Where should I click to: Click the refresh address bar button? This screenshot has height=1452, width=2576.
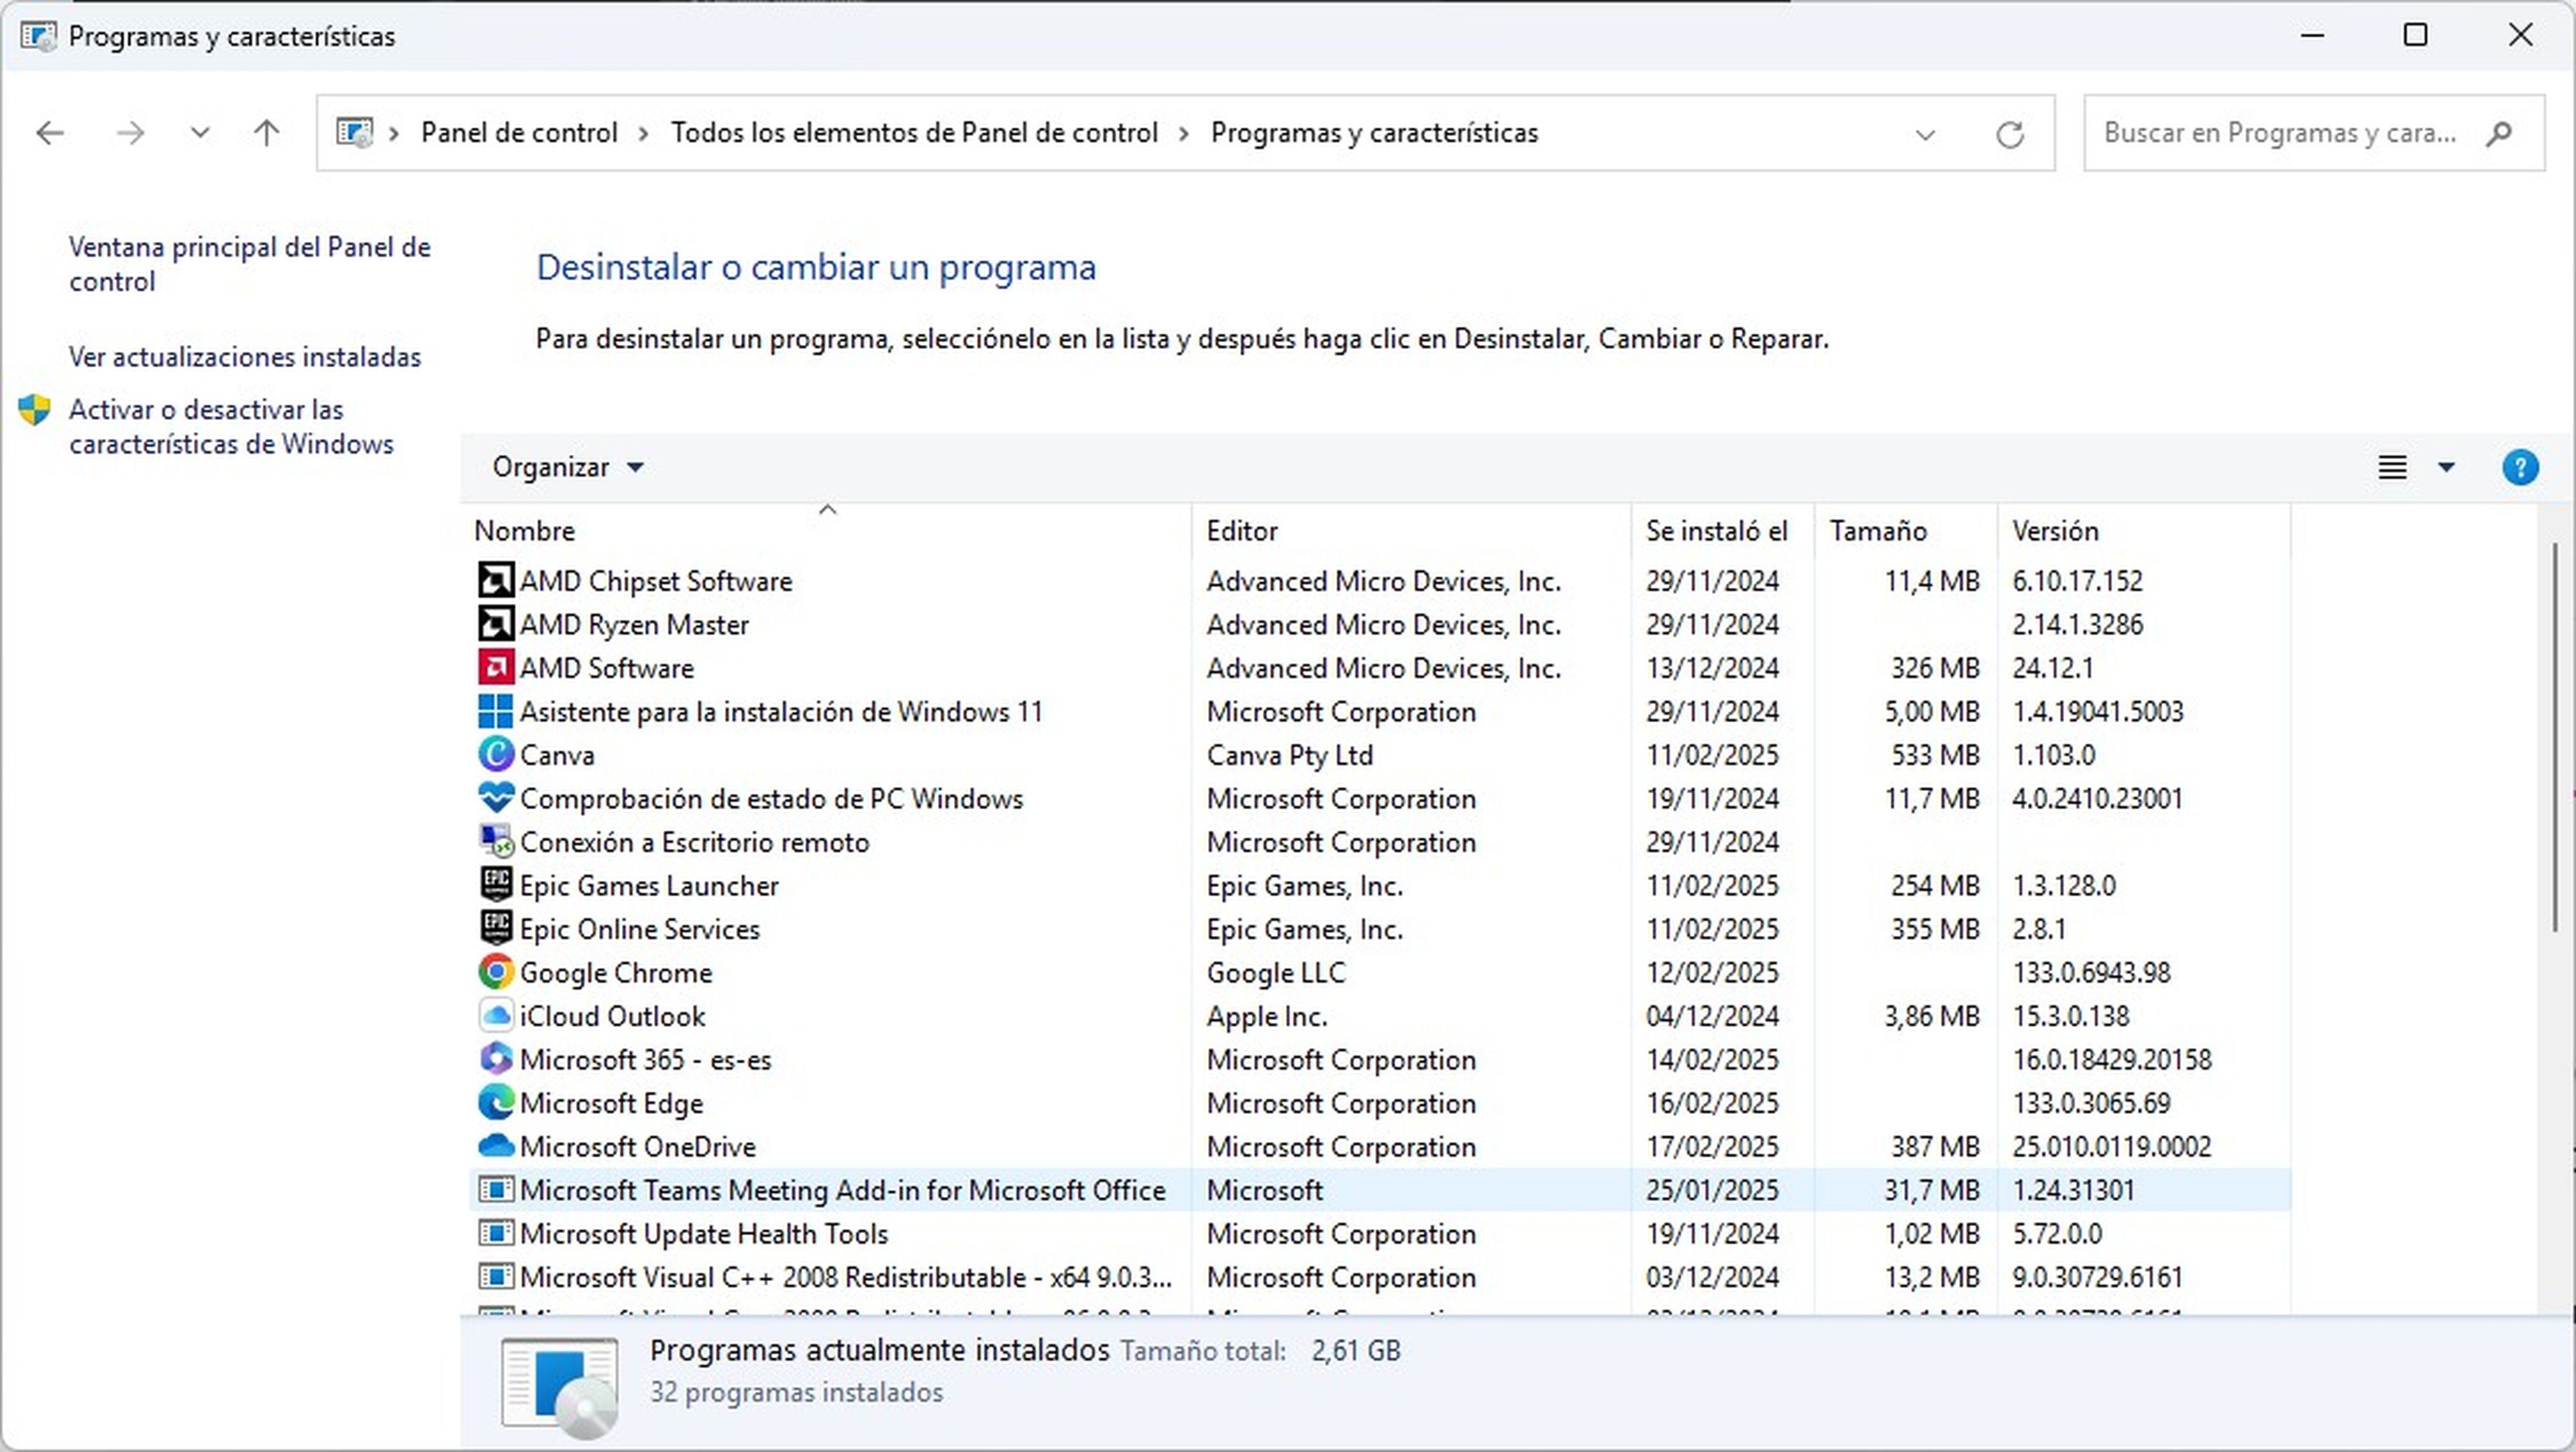point(2010,133)
